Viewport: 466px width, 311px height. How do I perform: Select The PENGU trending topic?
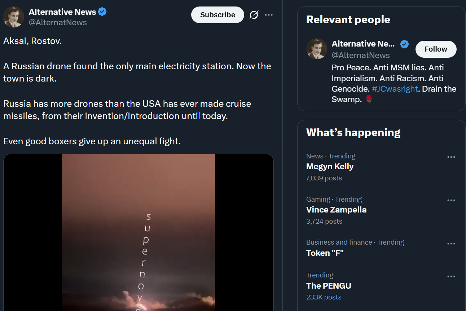point(329,286)
